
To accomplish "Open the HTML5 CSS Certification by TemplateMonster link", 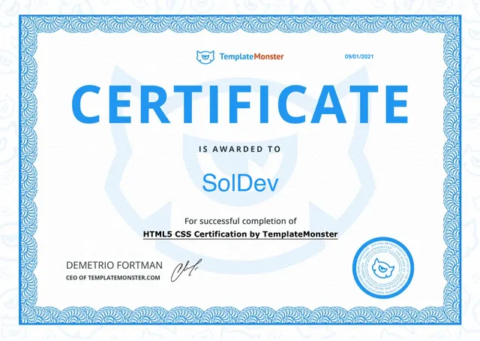I will (x=240, y=234).
